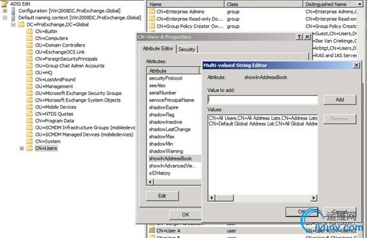Image resolution: width=367 pixels, height=238 pixels.
Task: Click the Values list scroll-left arrow
Action: click(211, 198)
